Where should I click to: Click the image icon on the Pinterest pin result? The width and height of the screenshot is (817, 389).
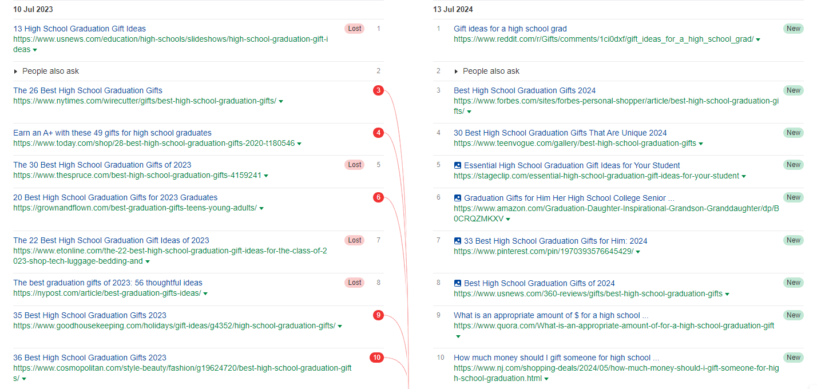[x=457, y=241]
